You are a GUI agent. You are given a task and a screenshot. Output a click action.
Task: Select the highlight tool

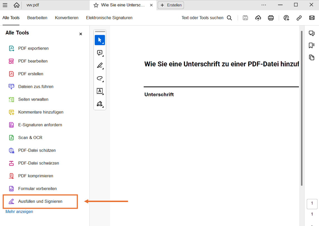click(99, 65)
